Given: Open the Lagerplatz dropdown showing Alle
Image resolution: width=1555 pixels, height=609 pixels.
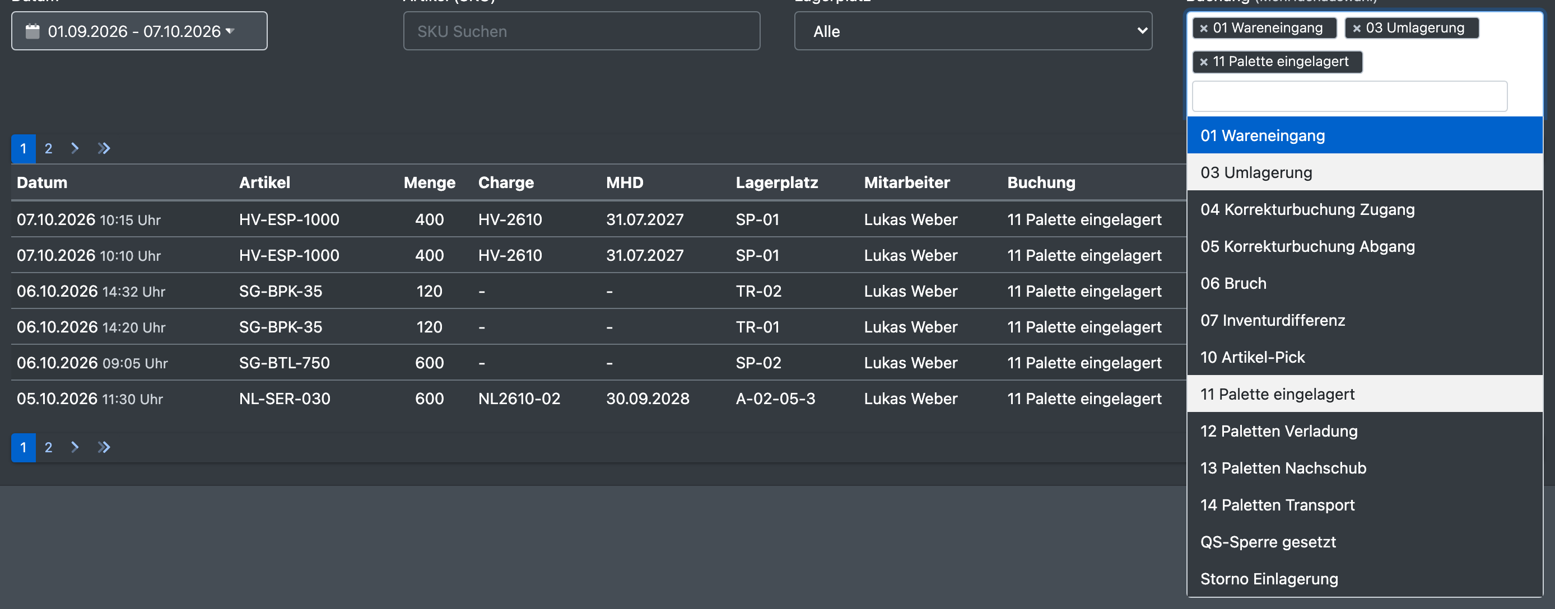Looking at the screenshot, I should (x=973, y=31).
